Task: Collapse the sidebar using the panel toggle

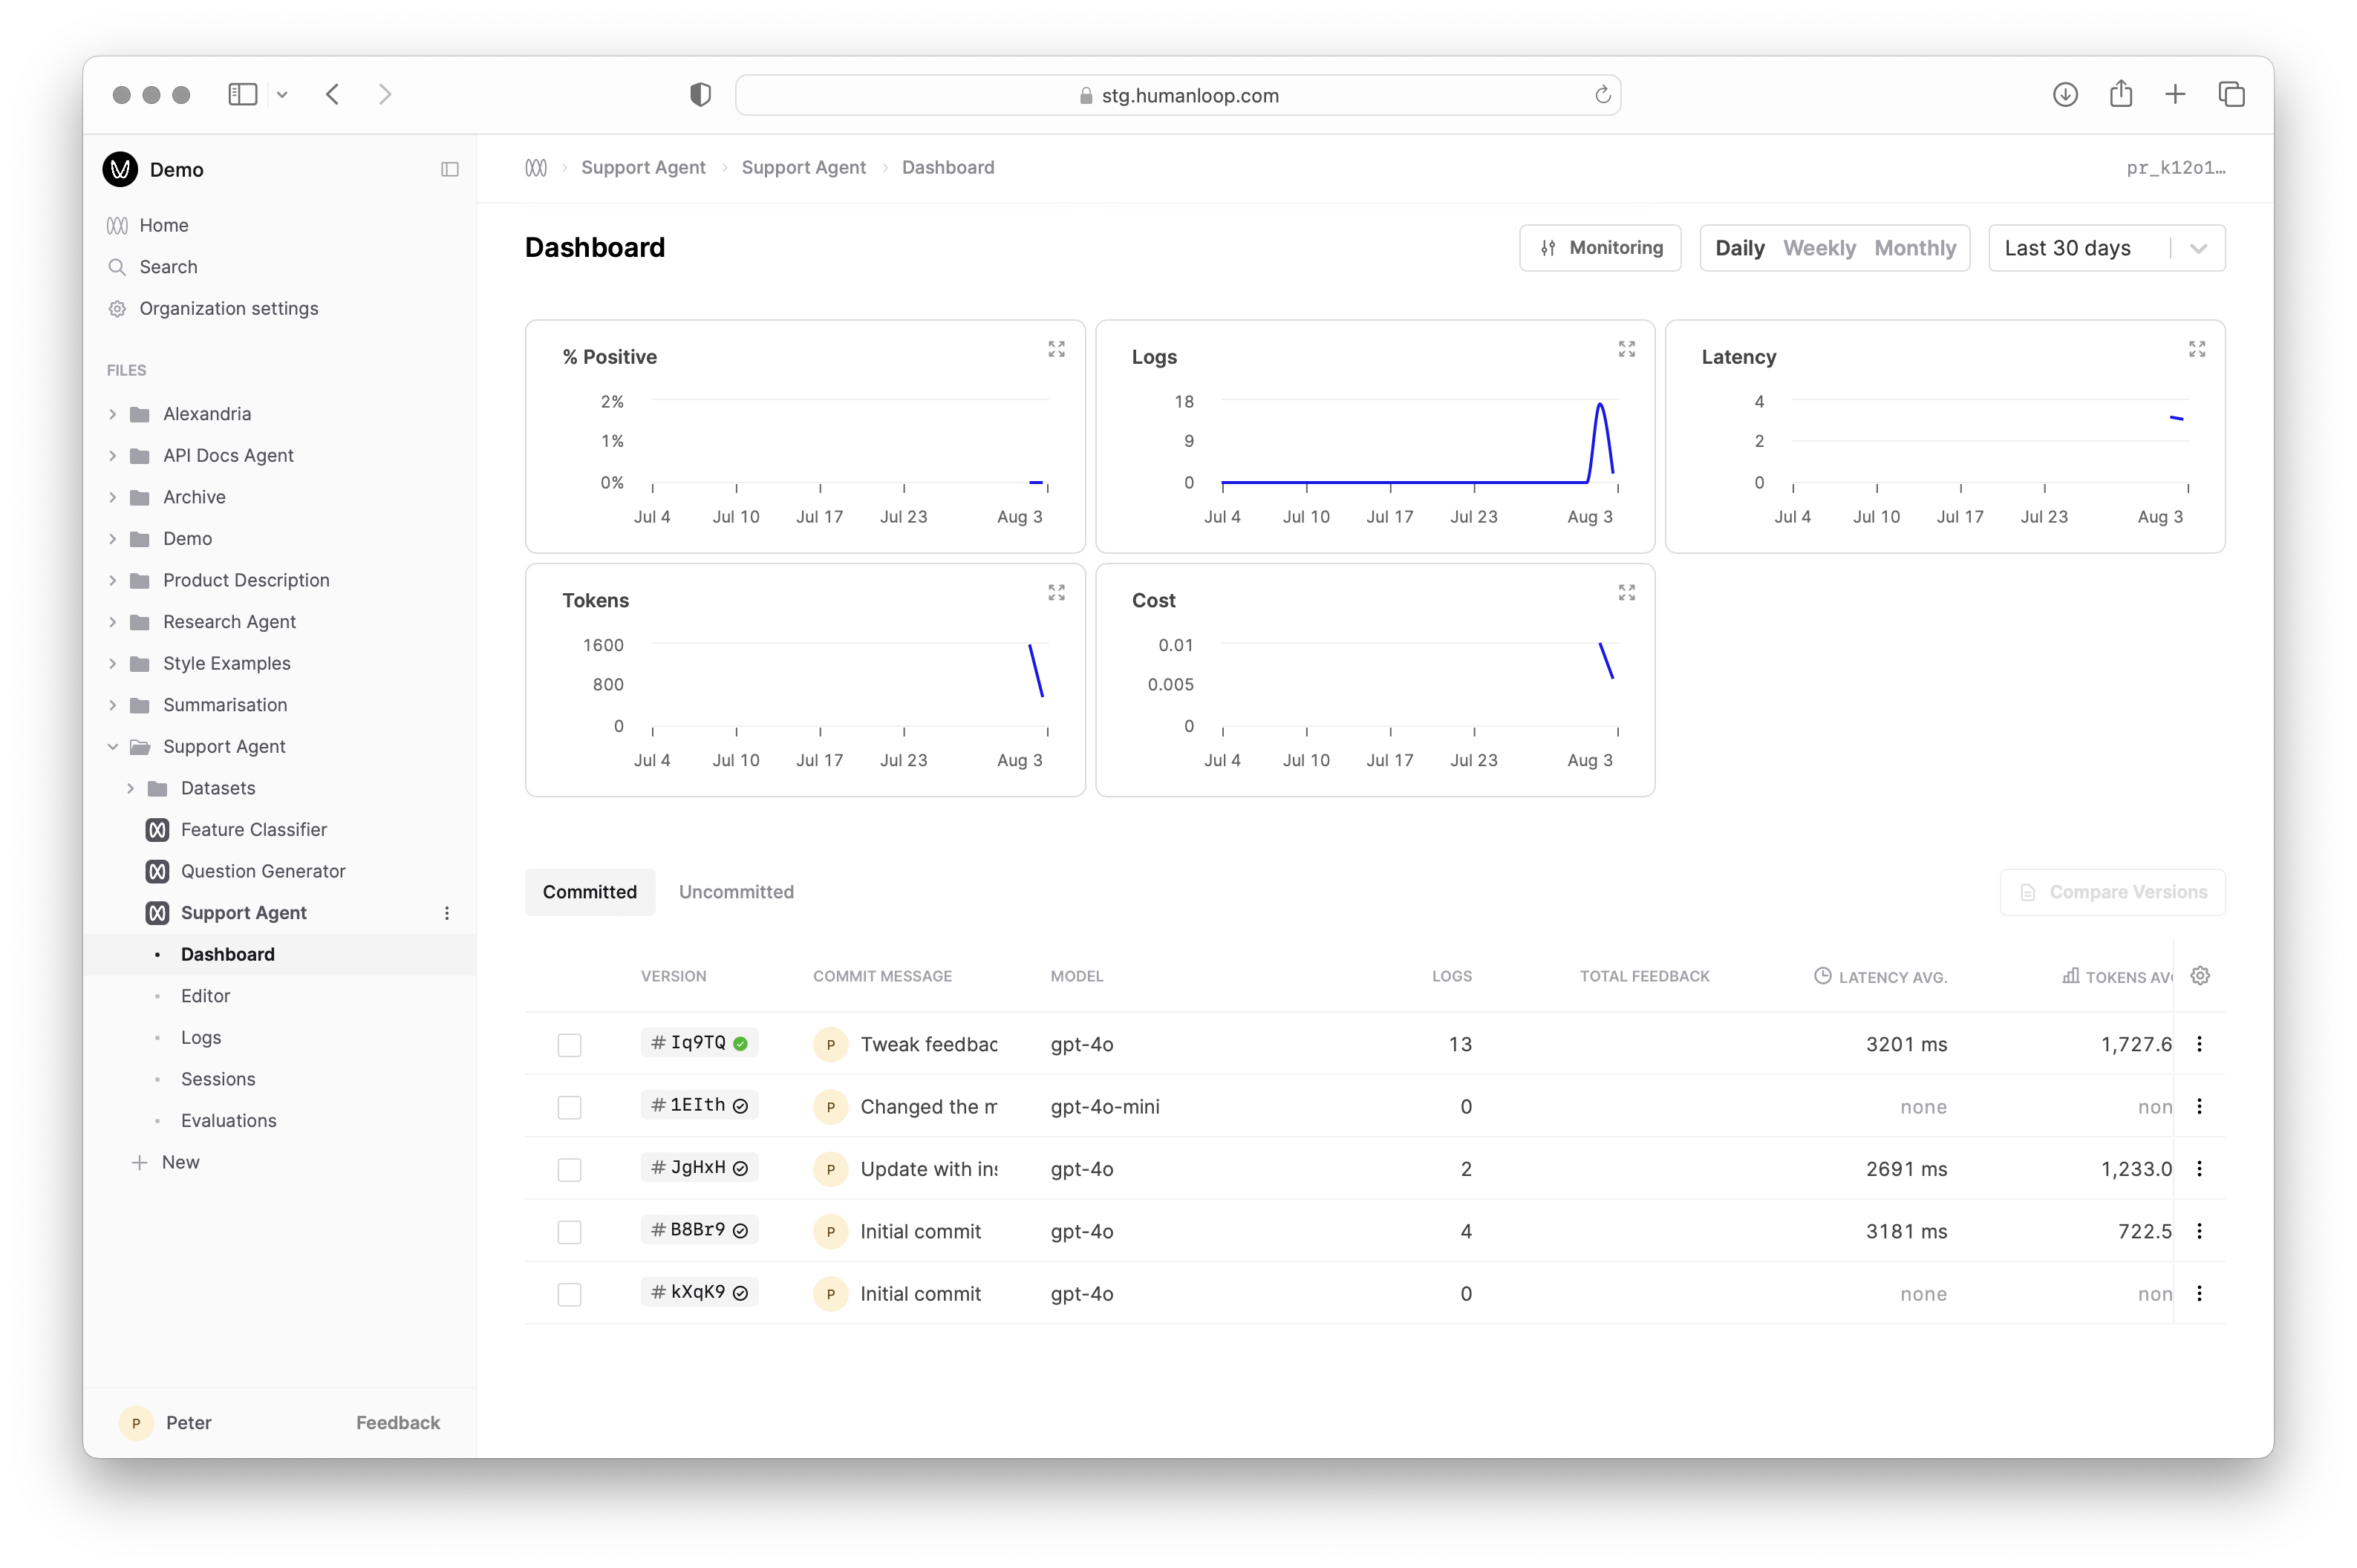Action: pyautogui.click(x=450, y=169)
